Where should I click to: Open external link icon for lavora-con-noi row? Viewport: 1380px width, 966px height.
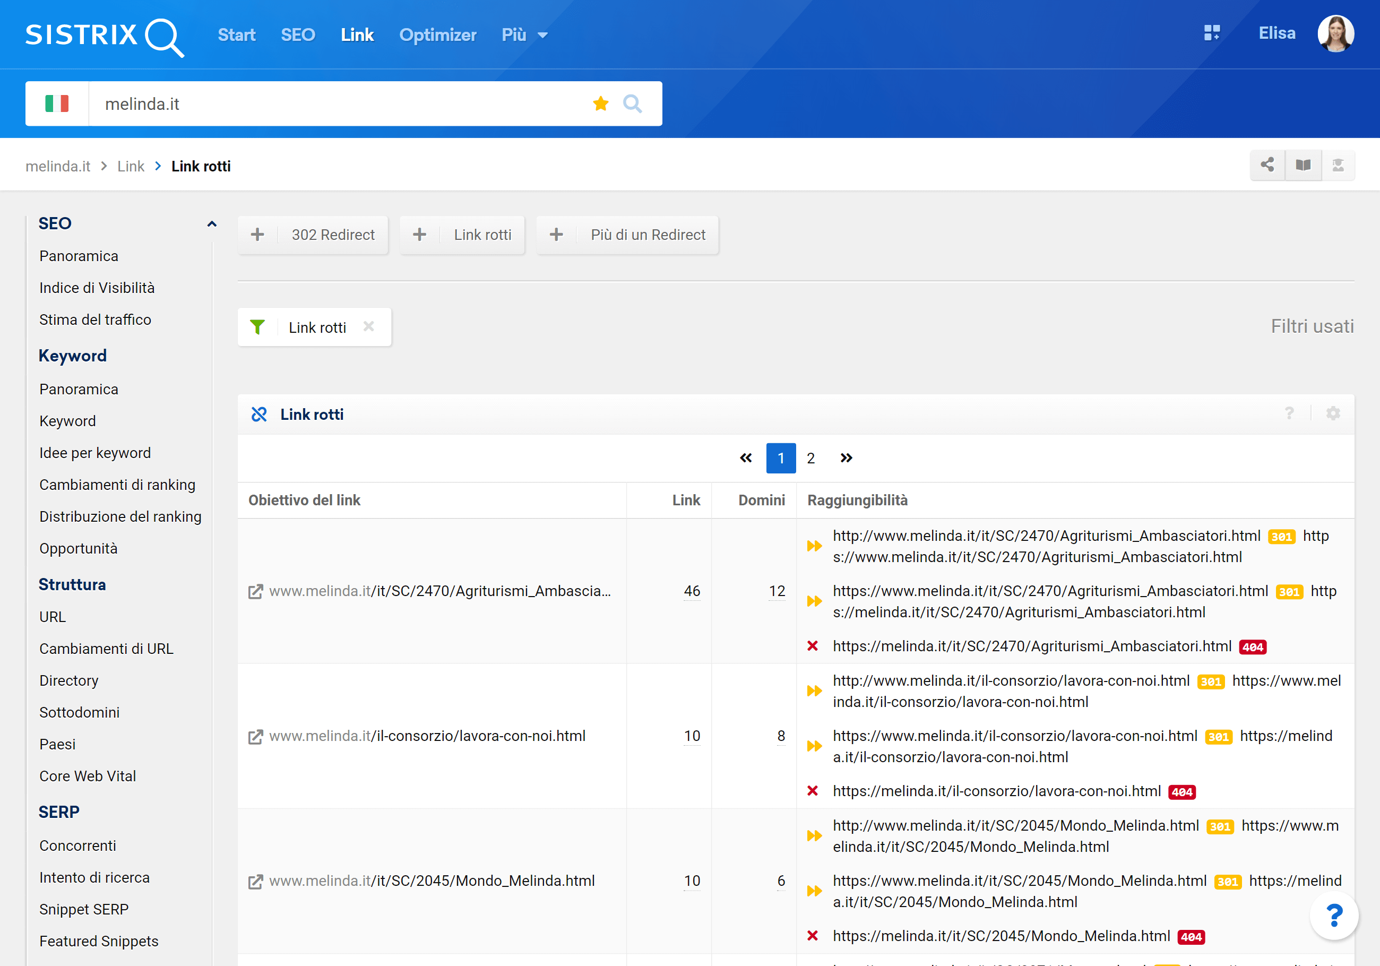coord(255,736)
